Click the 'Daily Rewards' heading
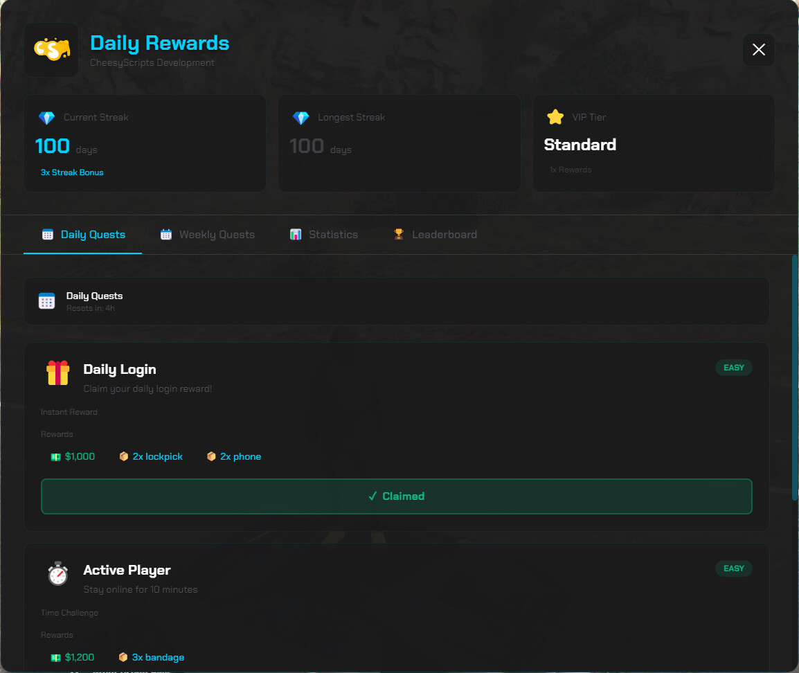The height and width of the screenshot is (673, 799). click(x=159, y=44)
